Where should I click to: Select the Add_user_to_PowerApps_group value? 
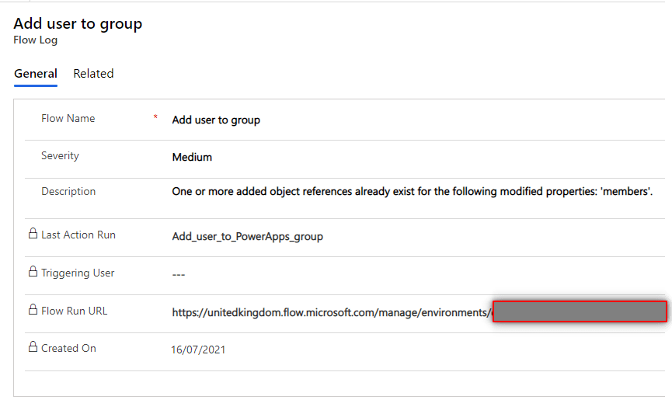tap(247, 236)
